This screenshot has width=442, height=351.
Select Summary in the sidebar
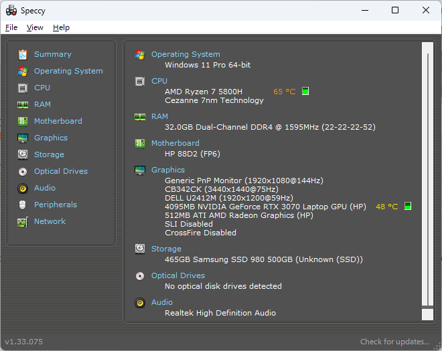pos(53,54)
